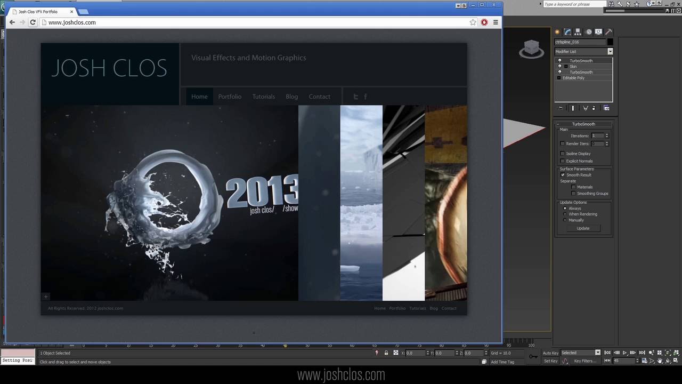Toggle the Auto Key button

pos(550,353)
